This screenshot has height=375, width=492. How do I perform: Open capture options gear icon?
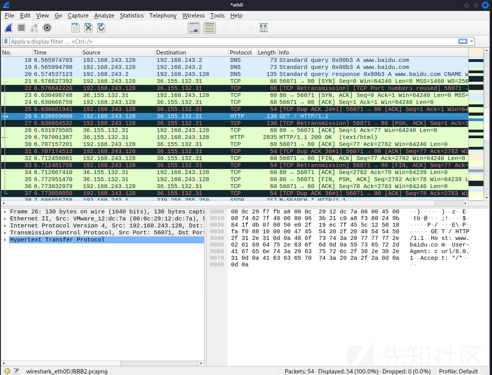(x=47, y=28)
